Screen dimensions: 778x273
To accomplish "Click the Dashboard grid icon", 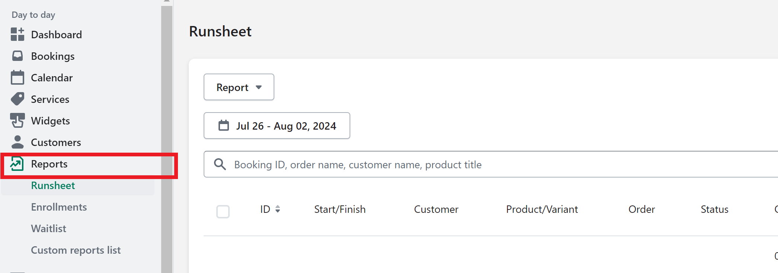I will (x=17, y=34).
